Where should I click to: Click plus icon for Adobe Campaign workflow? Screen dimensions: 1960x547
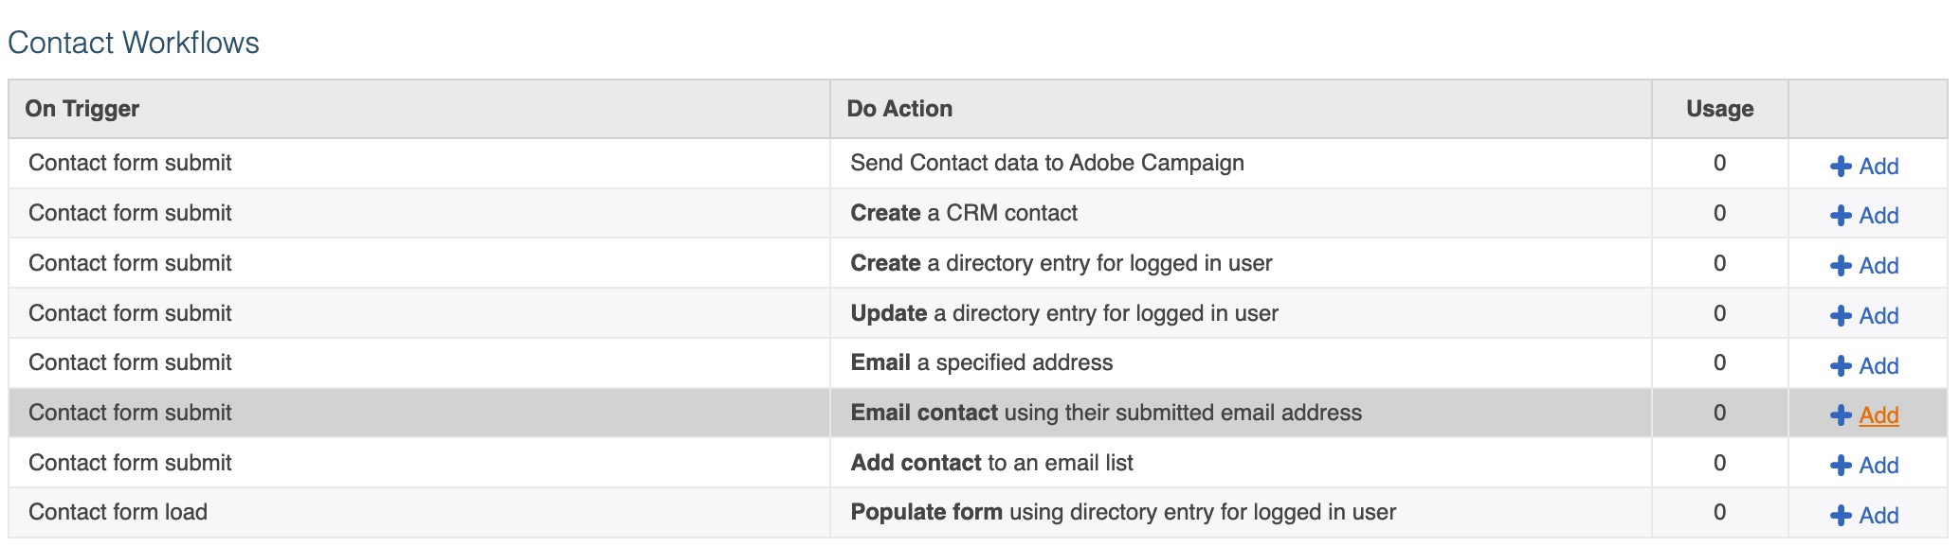(1841, 167)
